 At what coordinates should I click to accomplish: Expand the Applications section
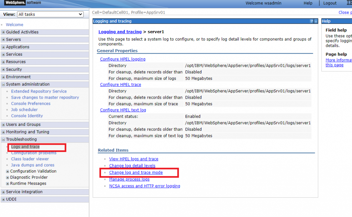point(3,47)
